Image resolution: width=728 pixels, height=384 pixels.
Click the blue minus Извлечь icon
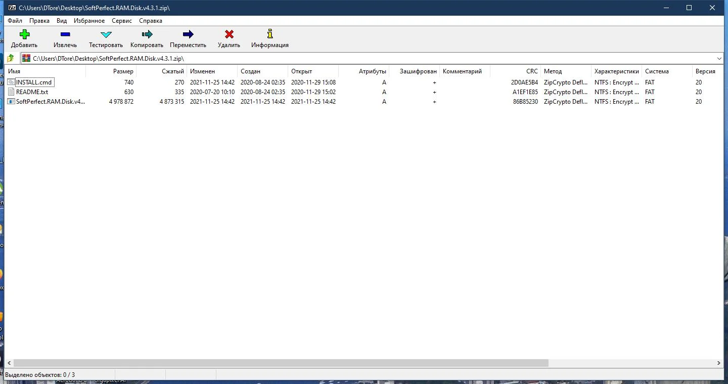click(65, 34)
